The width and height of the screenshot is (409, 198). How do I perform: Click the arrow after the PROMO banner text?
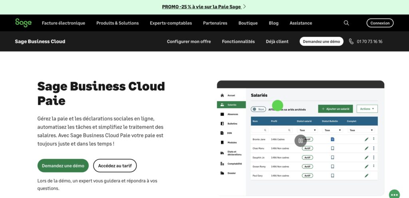coord(244,7)
